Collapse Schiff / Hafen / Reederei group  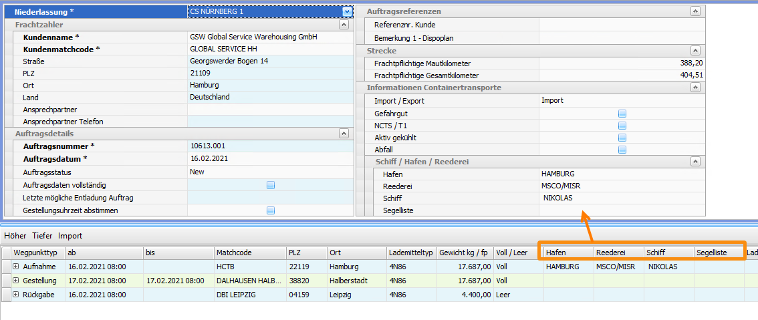(695, 162)
